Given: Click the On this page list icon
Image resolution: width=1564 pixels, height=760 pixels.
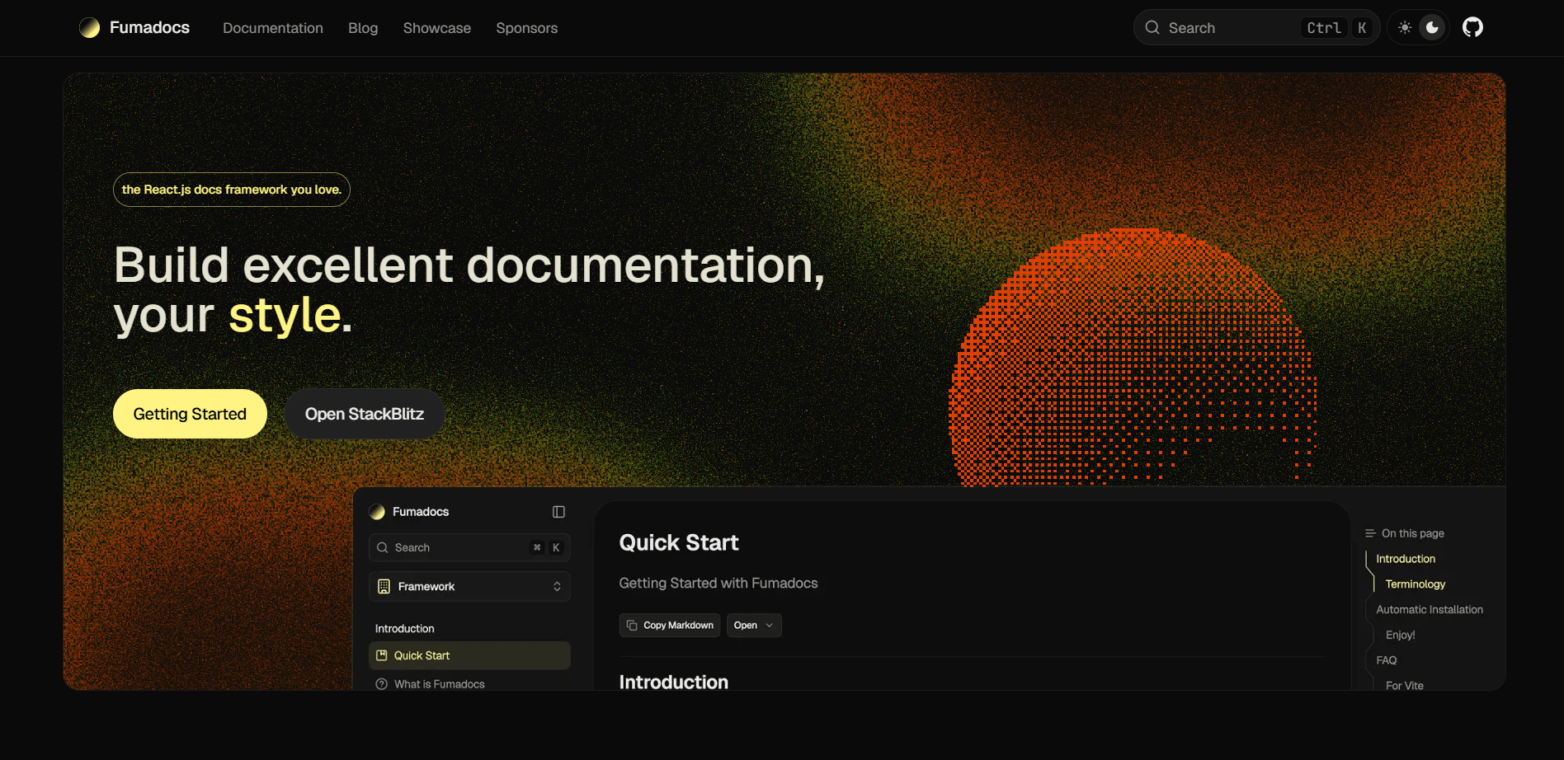Looking at the screenshot, I should [x=1370, y=533].
